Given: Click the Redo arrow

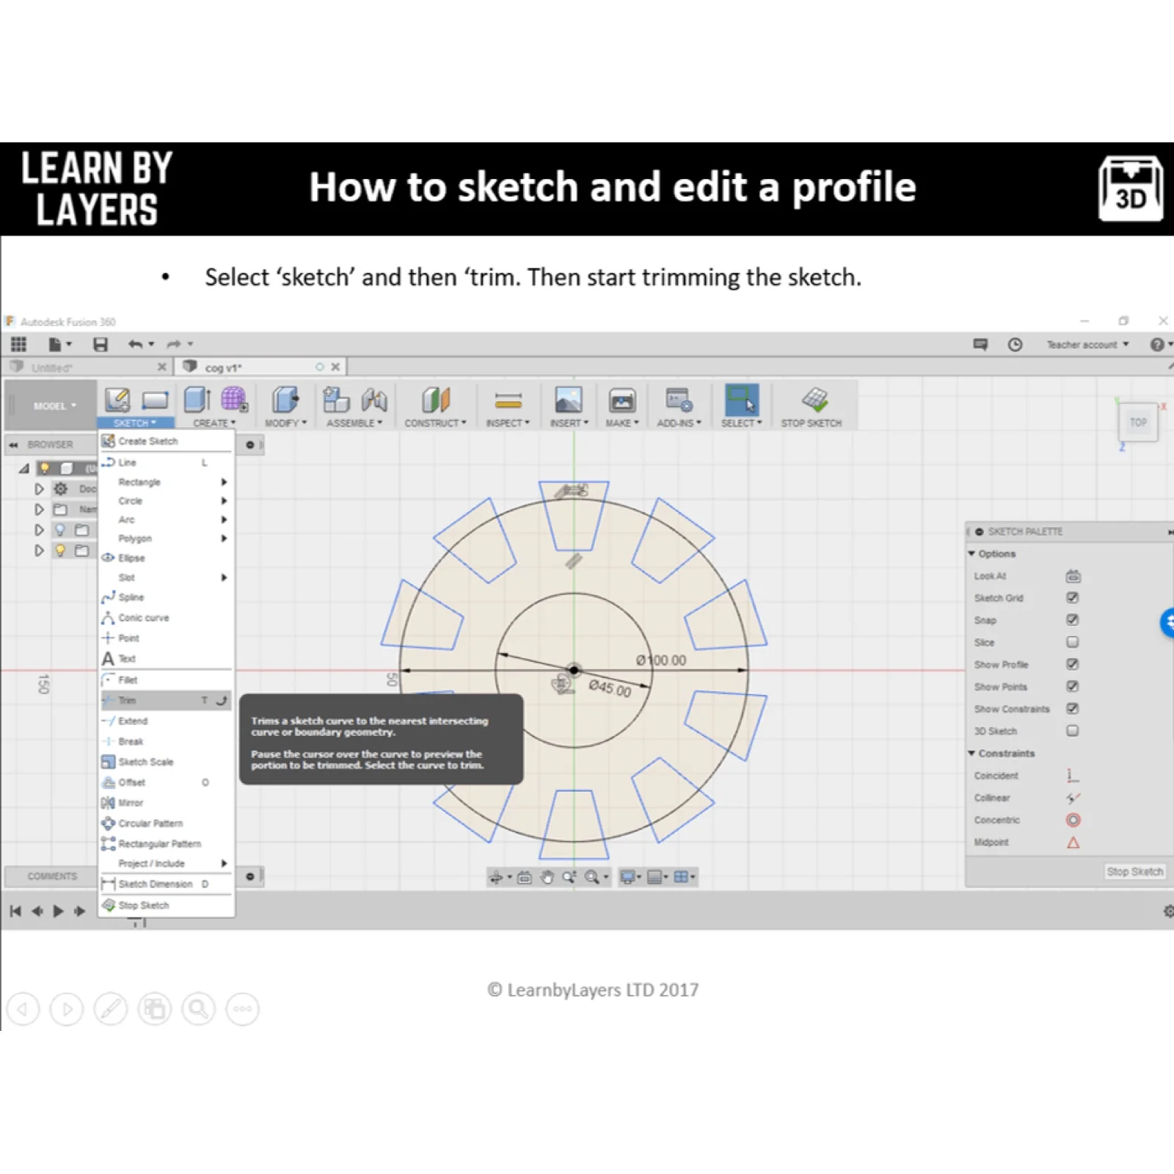Looking at the screenshot, I should [x=174, y=343].
